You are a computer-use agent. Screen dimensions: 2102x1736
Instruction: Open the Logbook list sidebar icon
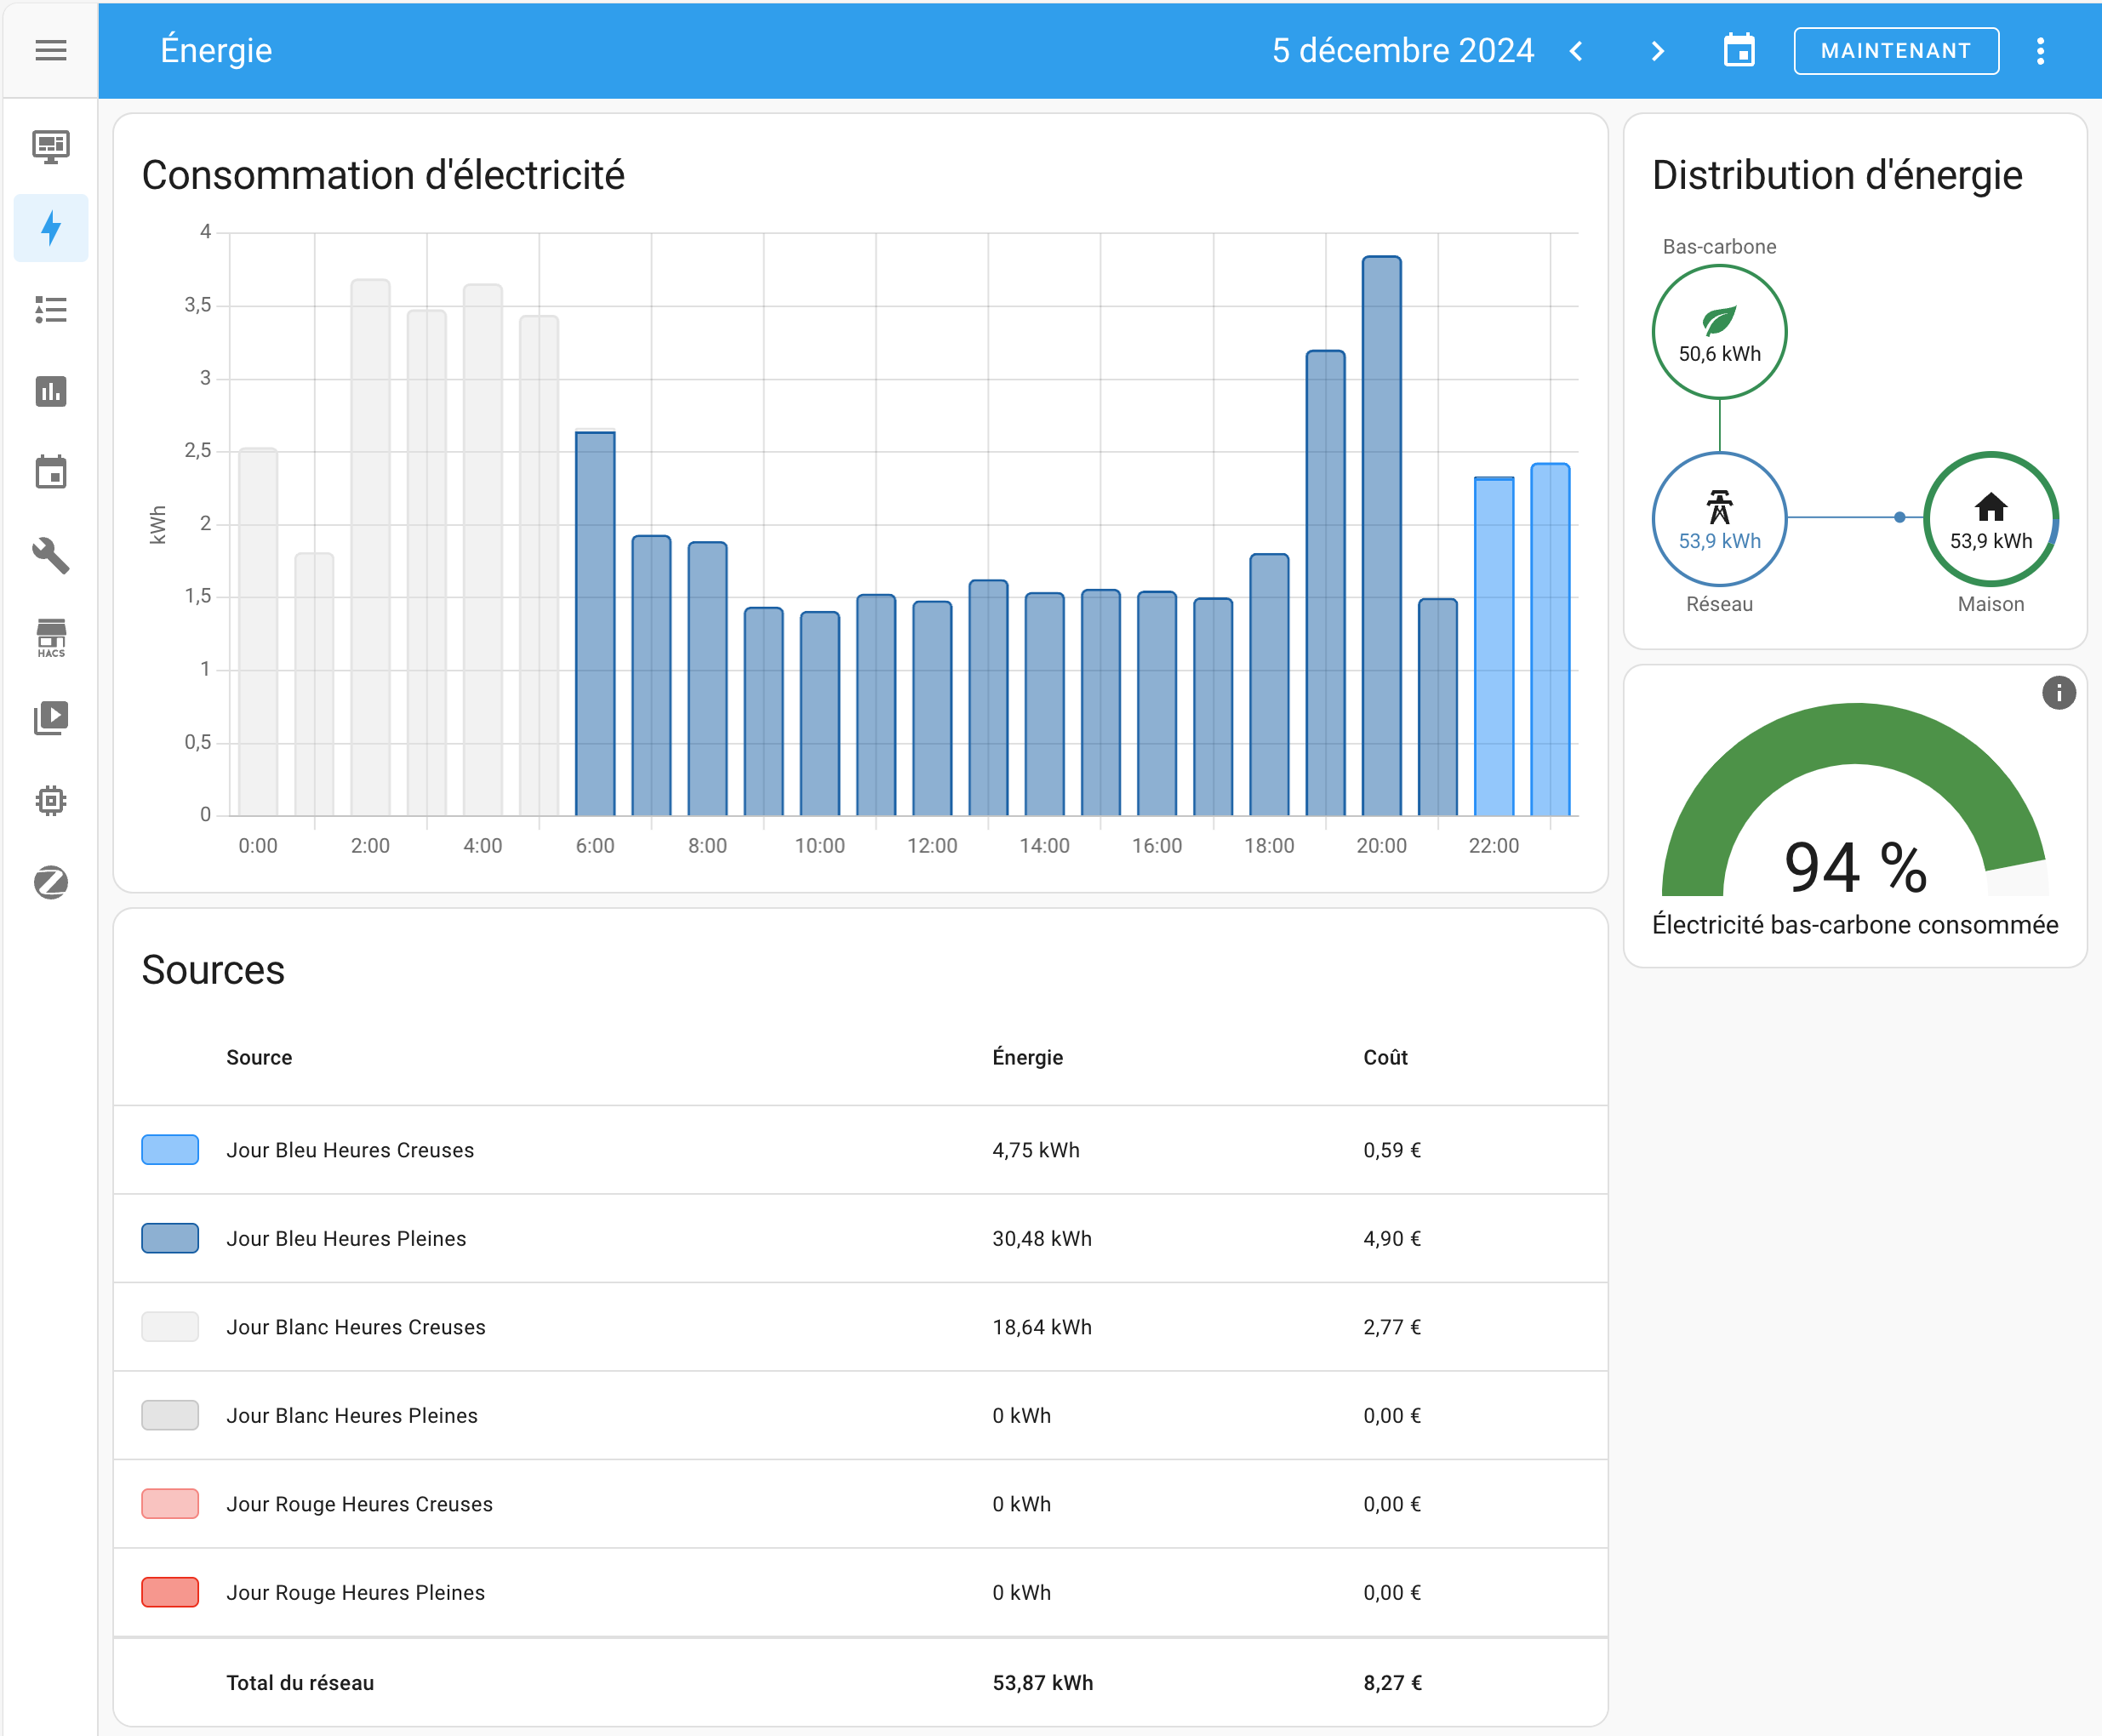[x=50, y=310]
